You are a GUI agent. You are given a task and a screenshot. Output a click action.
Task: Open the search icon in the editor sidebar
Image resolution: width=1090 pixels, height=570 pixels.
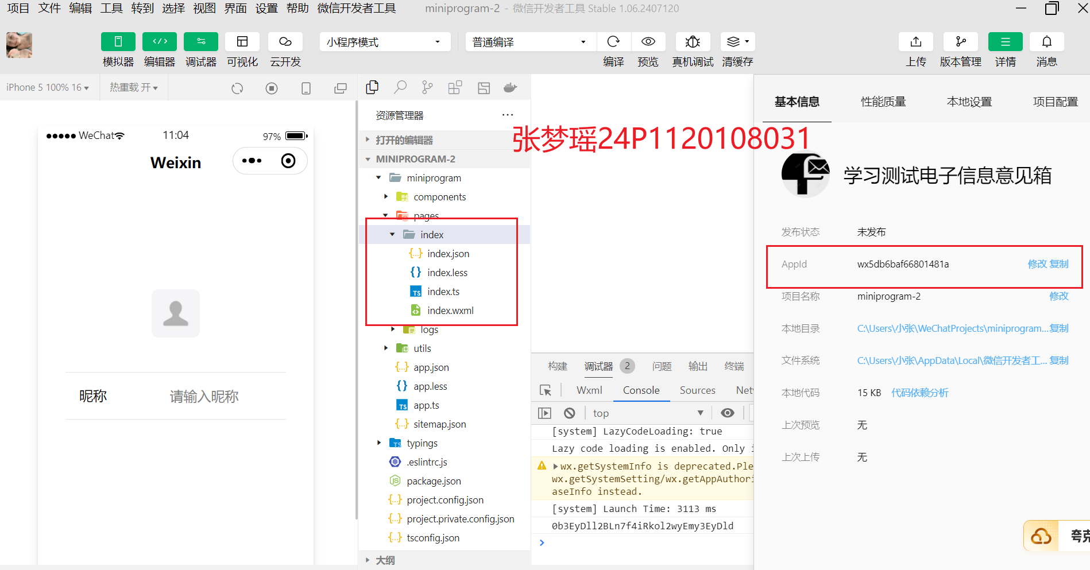[400, 87]
